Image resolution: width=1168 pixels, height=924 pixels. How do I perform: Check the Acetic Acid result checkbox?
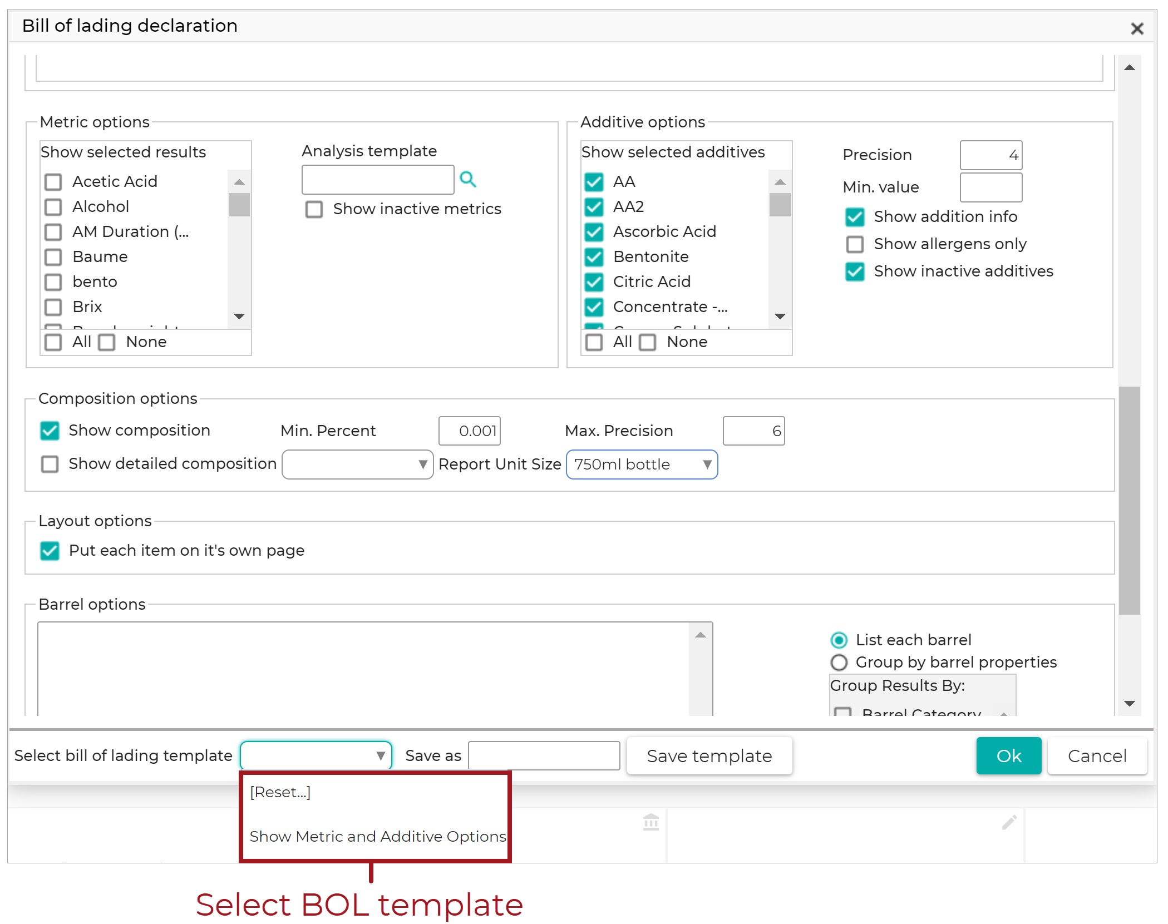(53, 182)
